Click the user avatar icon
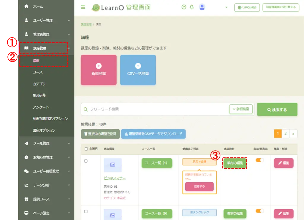 (x=202, y=7)
